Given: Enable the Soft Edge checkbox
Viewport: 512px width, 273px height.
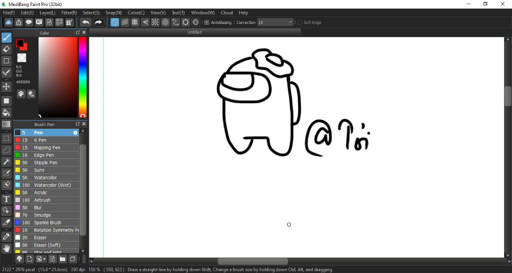Looking at the screenshot, I should (300, 22).
